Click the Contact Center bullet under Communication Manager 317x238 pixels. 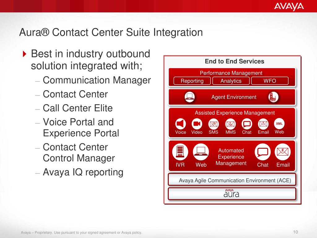[x=75, y=94]
